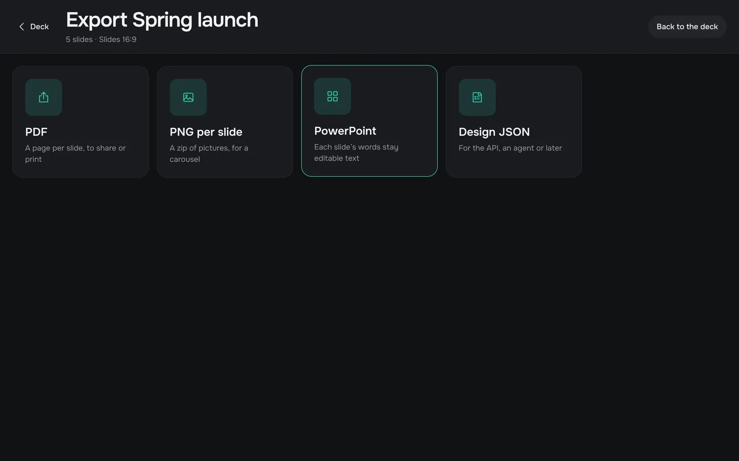Click the PowerPoint grid icon
This screenshot has height=461, width=739.
click(333, 96)
